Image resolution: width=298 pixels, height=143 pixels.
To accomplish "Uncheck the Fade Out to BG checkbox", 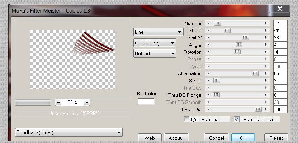I will pyautogui.click(x=237, y=119).
